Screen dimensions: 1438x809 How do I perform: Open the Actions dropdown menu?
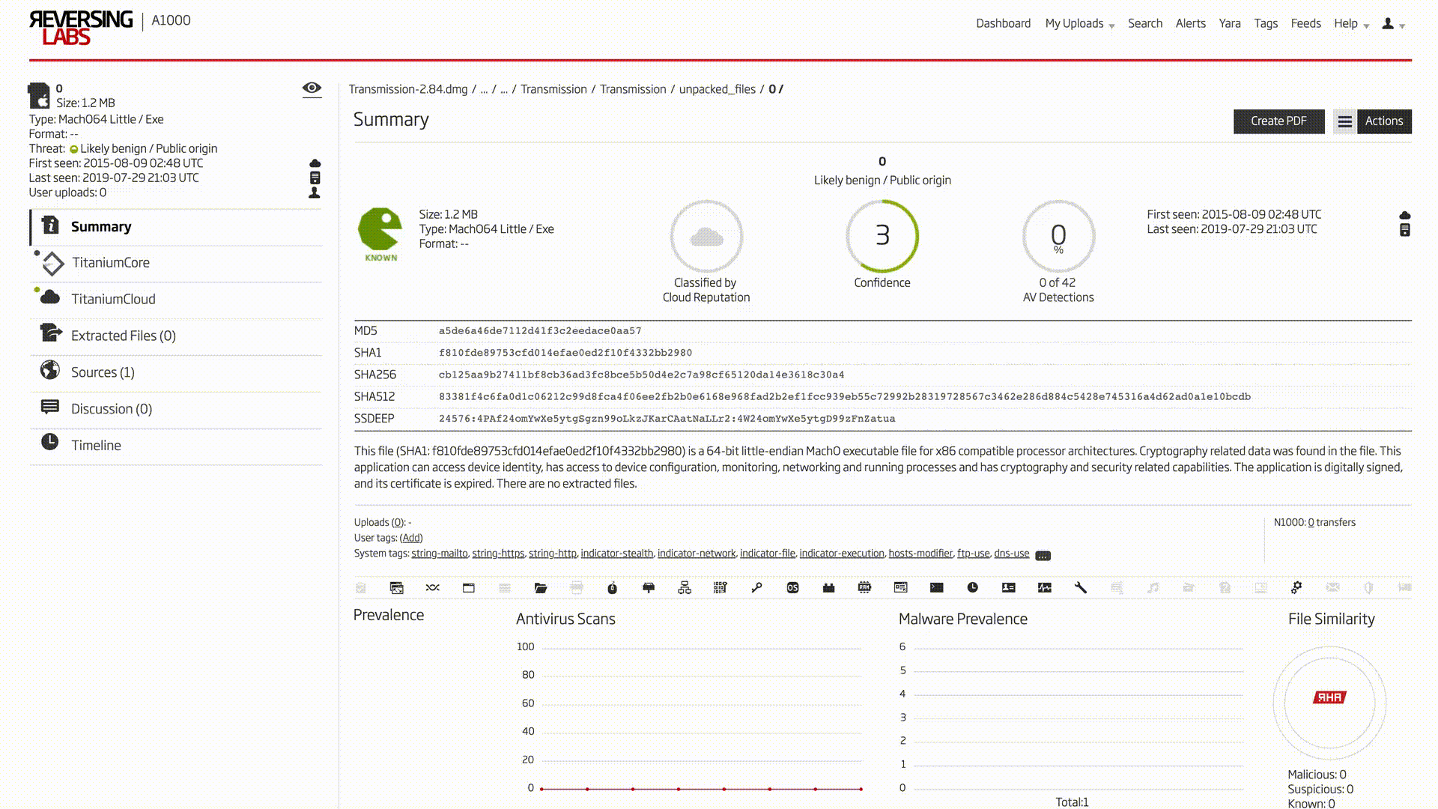(1383, 121)
